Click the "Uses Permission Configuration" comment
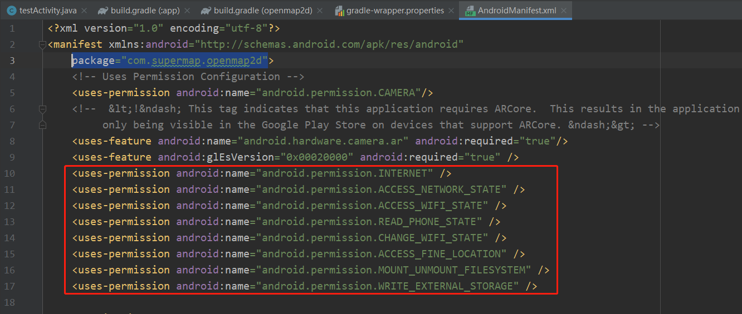The width and height of the screenshot is (742, 314). click(x=188, y=76)
